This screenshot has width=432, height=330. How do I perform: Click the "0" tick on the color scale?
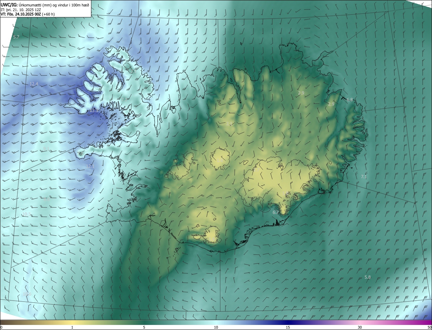(x=1, y=327)
